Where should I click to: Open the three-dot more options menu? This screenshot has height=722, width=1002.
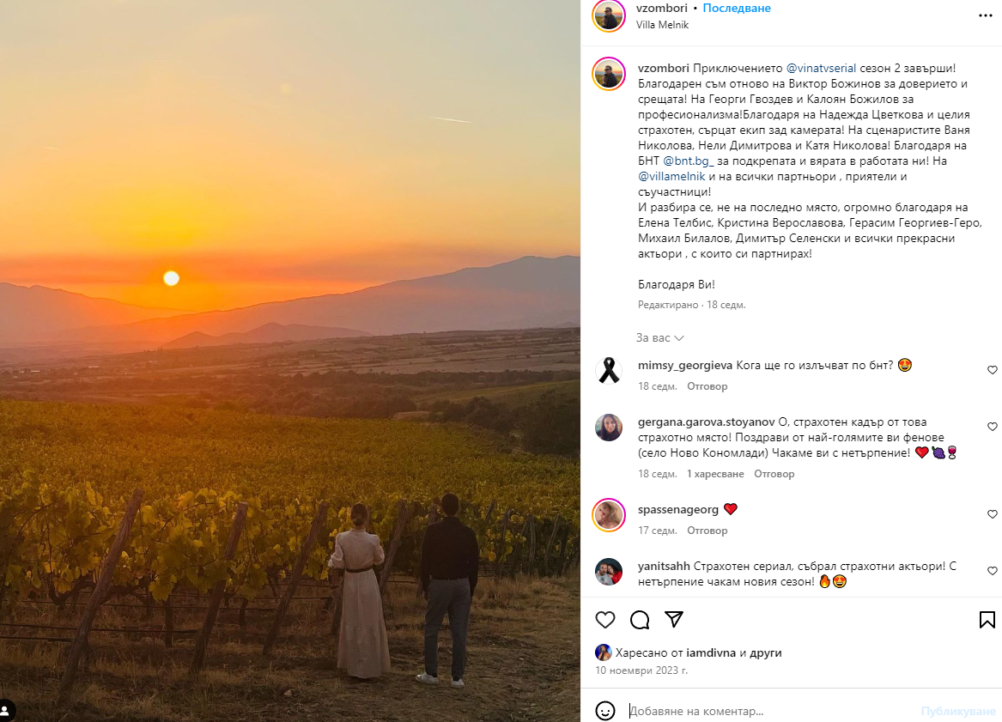[986, 15]
